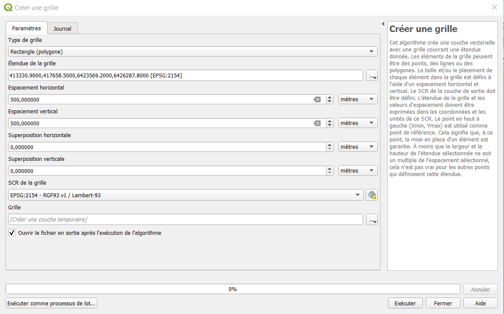Screen dimensions: 504x314
Task: Click the 0% progress bar
Action: [x=233, y=289]
